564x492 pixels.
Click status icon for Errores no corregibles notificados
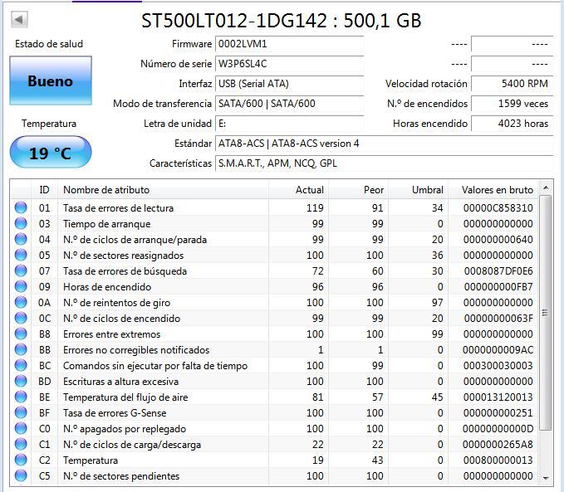tap(21, 349)
